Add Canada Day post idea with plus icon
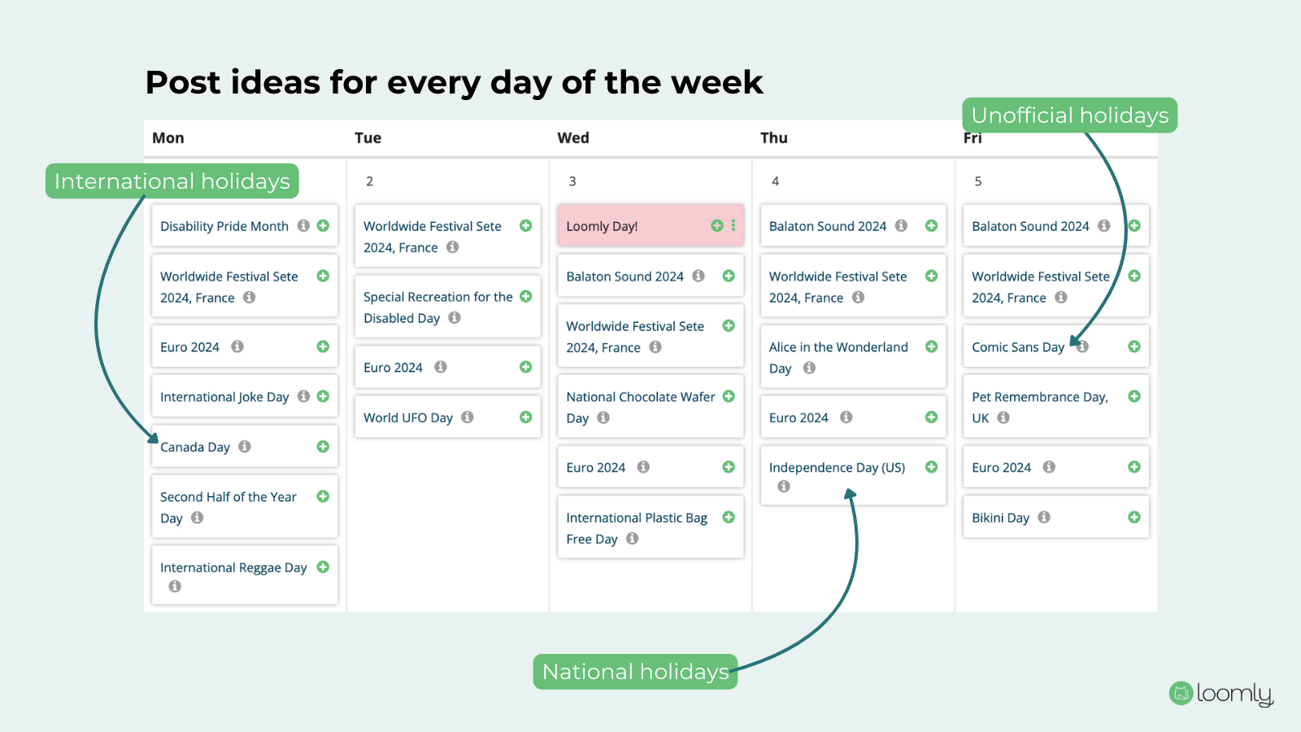 point(323,447)
